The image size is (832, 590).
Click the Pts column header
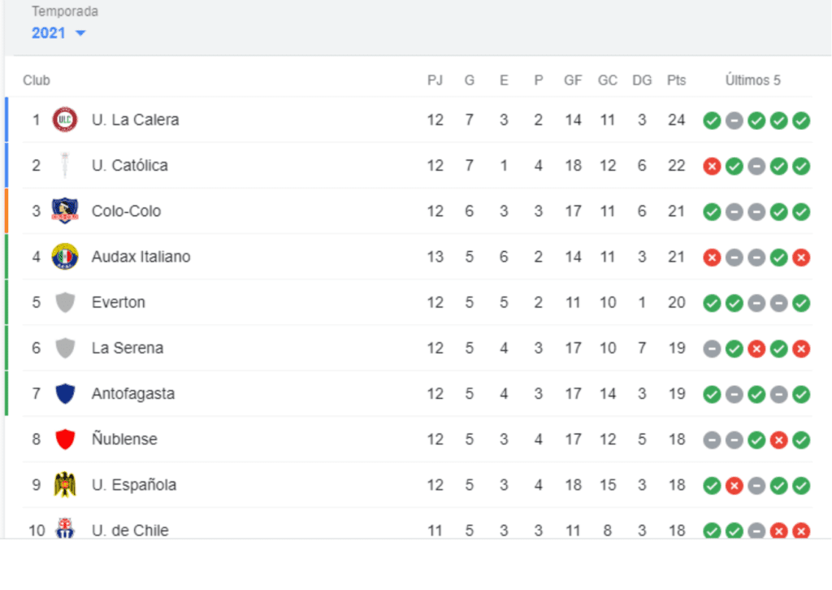coord(677,80)
